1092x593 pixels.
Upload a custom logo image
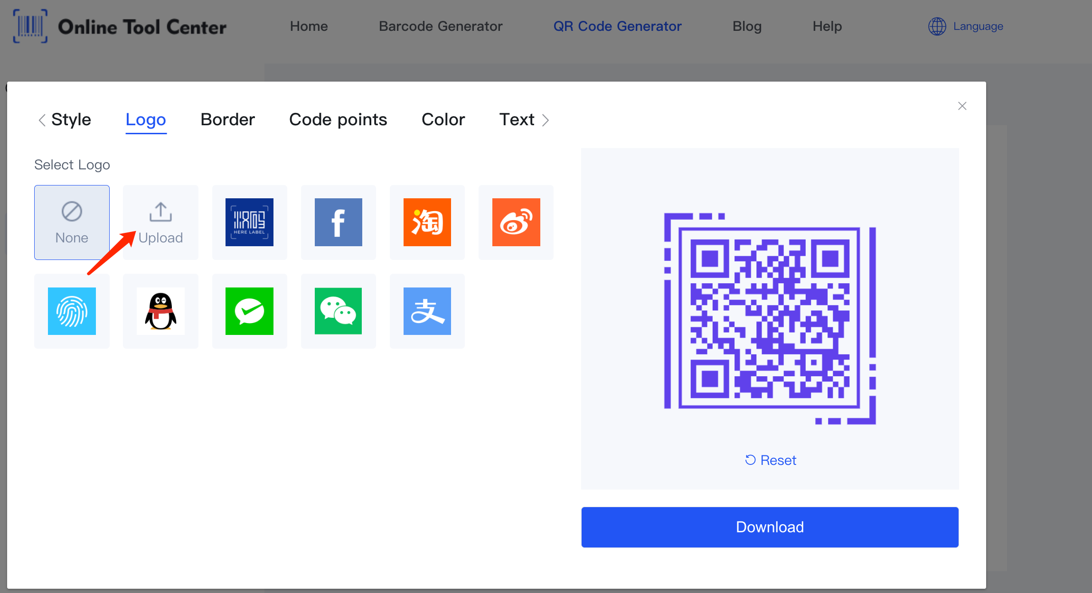160,221
